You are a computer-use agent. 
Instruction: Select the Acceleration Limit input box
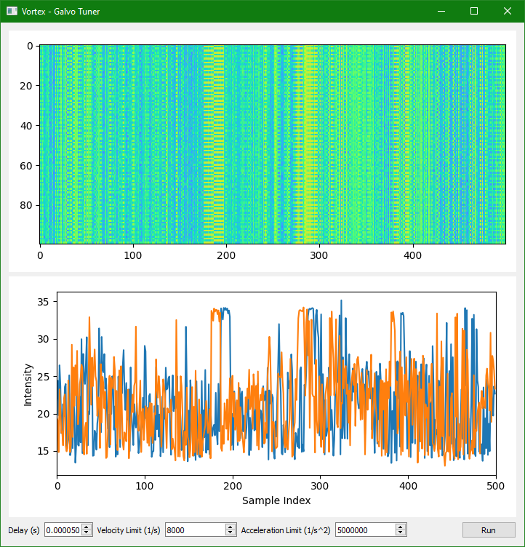click(x=365, y=530)
